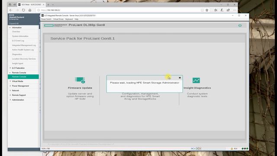Click the last green status LED
Image resolution: width=277 pixels, height=156 pixels.
(247, 149)
